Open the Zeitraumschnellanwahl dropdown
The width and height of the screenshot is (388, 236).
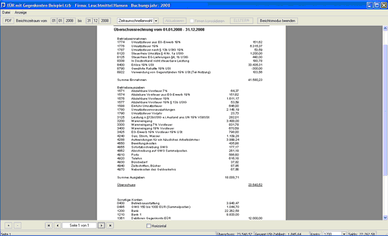[156, 21]
